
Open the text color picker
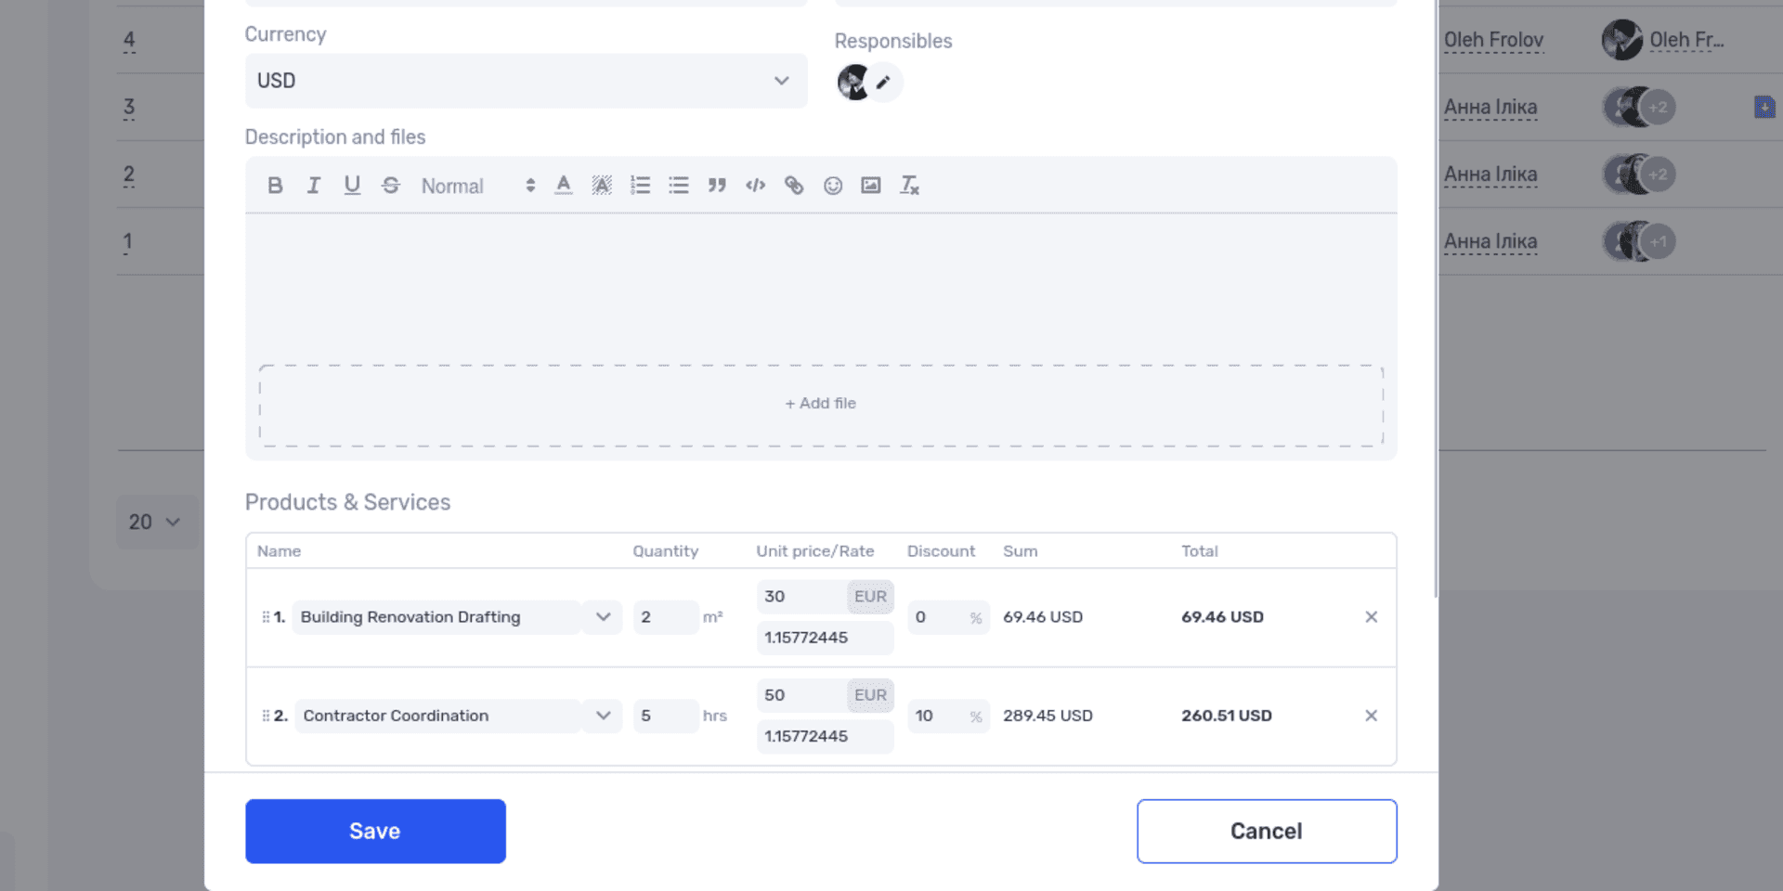pyautogui.click(x=564, y=186)
